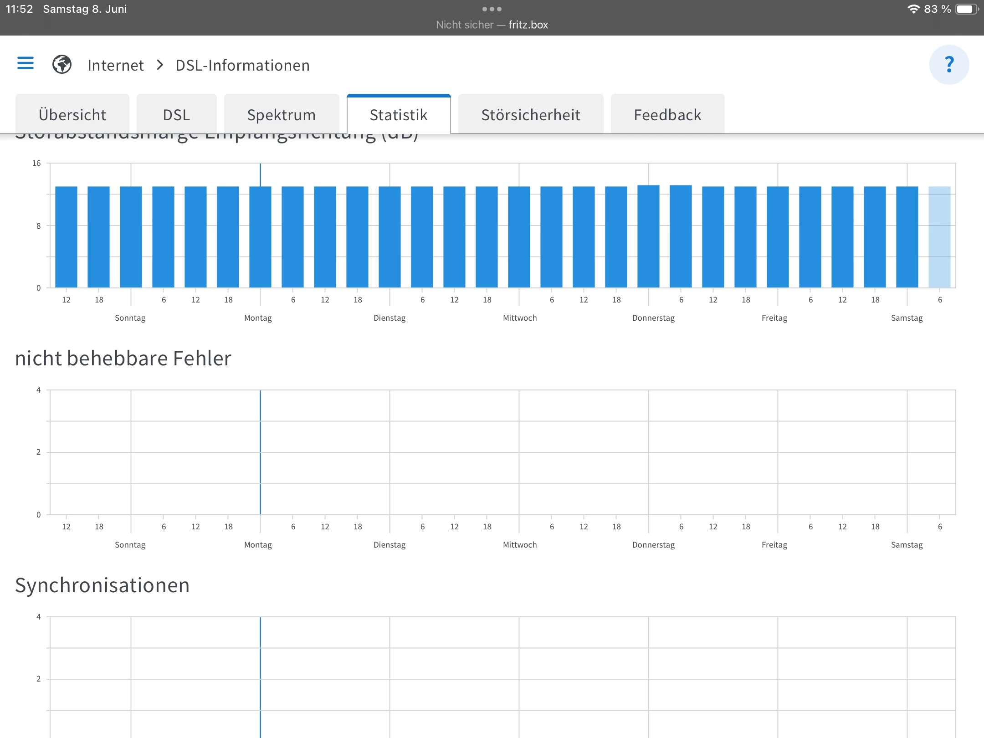Click the blue Montag marker line in Fehler chart
This screenshot has height=738, width=984.
[x=260, y=452]
